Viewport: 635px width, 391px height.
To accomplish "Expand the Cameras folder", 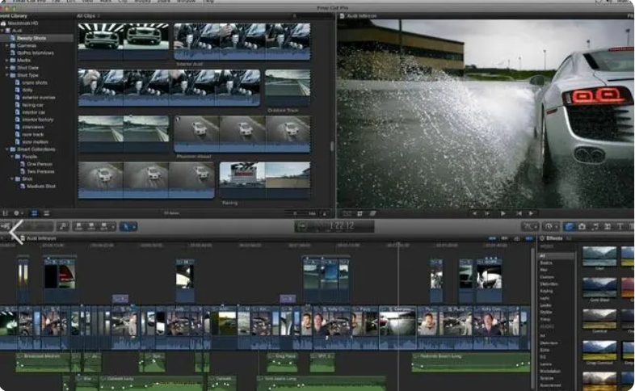I will pyautogui.click(x=7, y=45).
